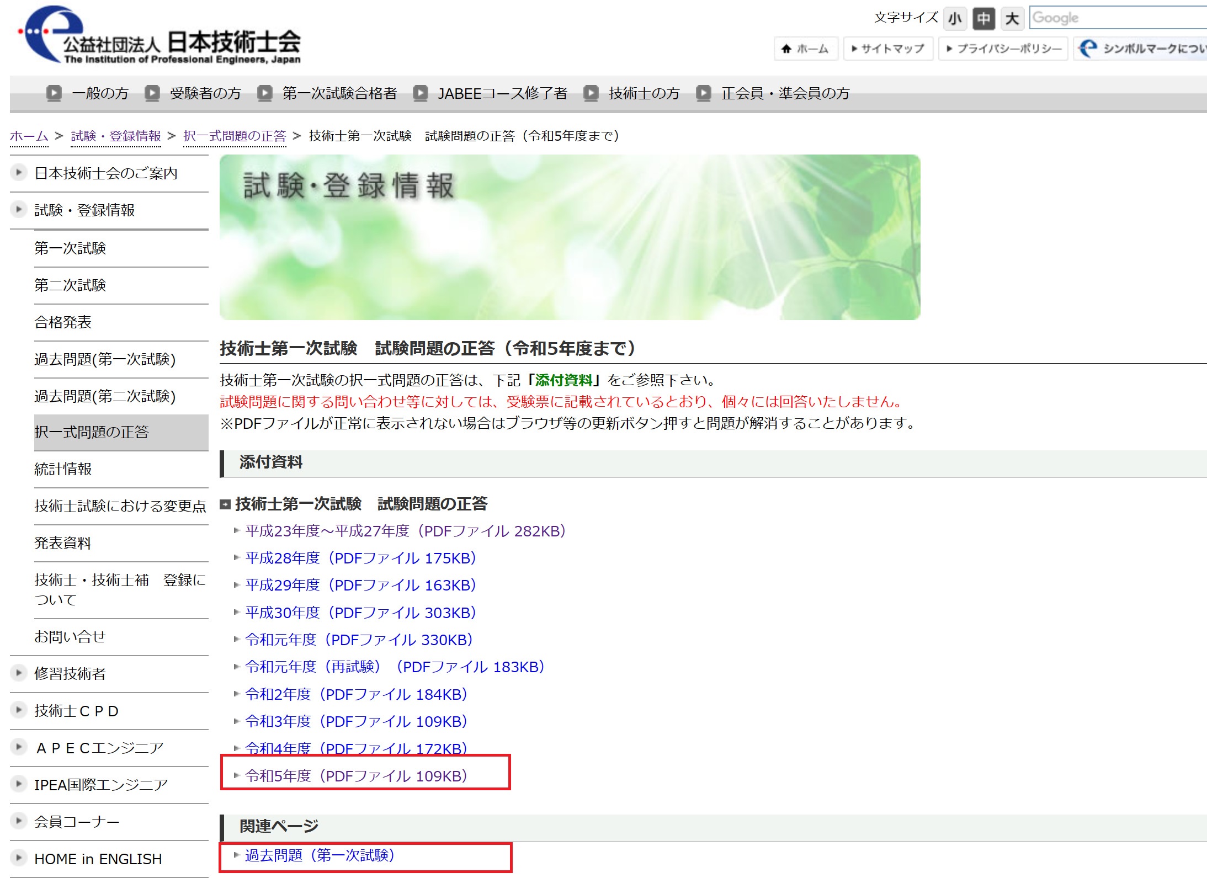Open the 平成28年度 PDF link

coord(361,558)
